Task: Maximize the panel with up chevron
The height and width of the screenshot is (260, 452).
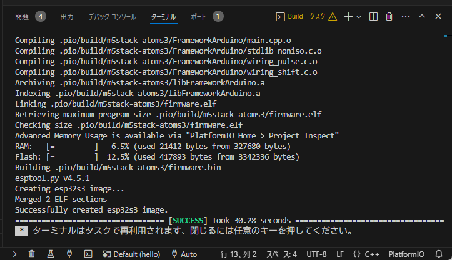Action: pos(422,16)
